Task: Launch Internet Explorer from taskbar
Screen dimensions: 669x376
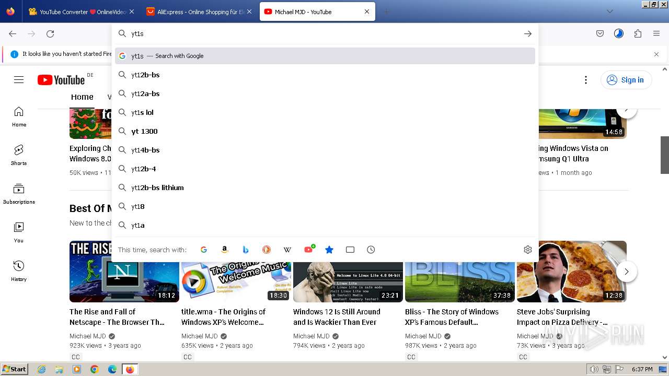Action: point(42,369)
